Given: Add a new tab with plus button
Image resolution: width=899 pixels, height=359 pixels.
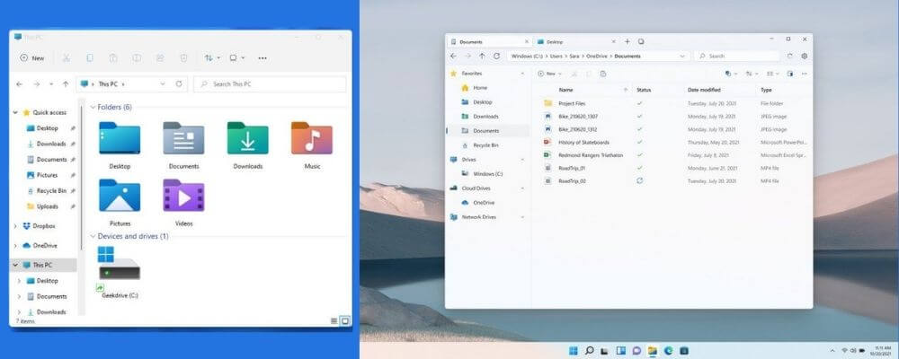Looking at the screenshot, I should point(627,41).
